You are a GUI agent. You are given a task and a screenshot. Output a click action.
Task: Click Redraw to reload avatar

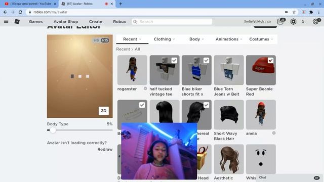pyautogui.click(x=105, y=149)
